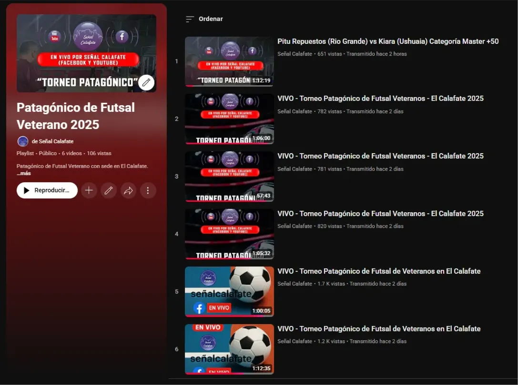Select the share arrow icon
Viewport: 518px width, 385px height.
pos(128,190)
